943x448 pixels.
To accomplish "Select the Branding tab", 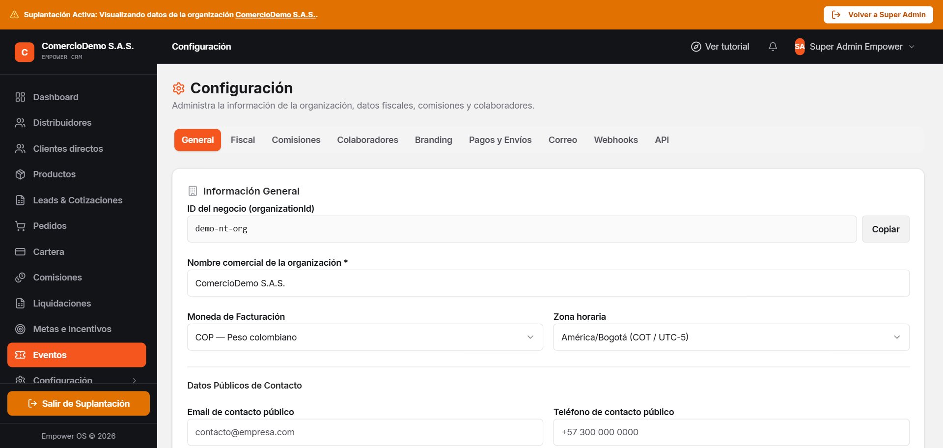I will tap(433, 140).
